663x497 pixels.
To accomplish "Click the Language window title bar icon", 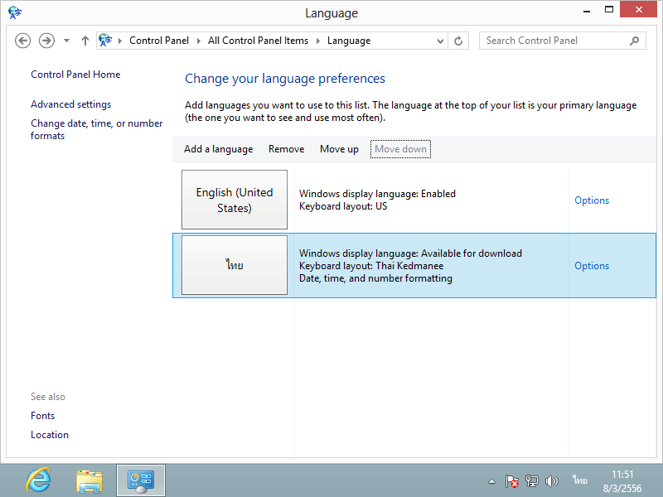I will point(15,12).
